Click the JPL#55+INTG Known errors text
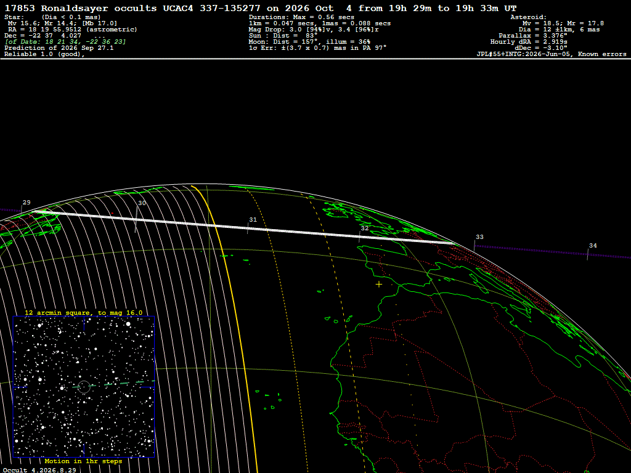 (x=552, y=54)
